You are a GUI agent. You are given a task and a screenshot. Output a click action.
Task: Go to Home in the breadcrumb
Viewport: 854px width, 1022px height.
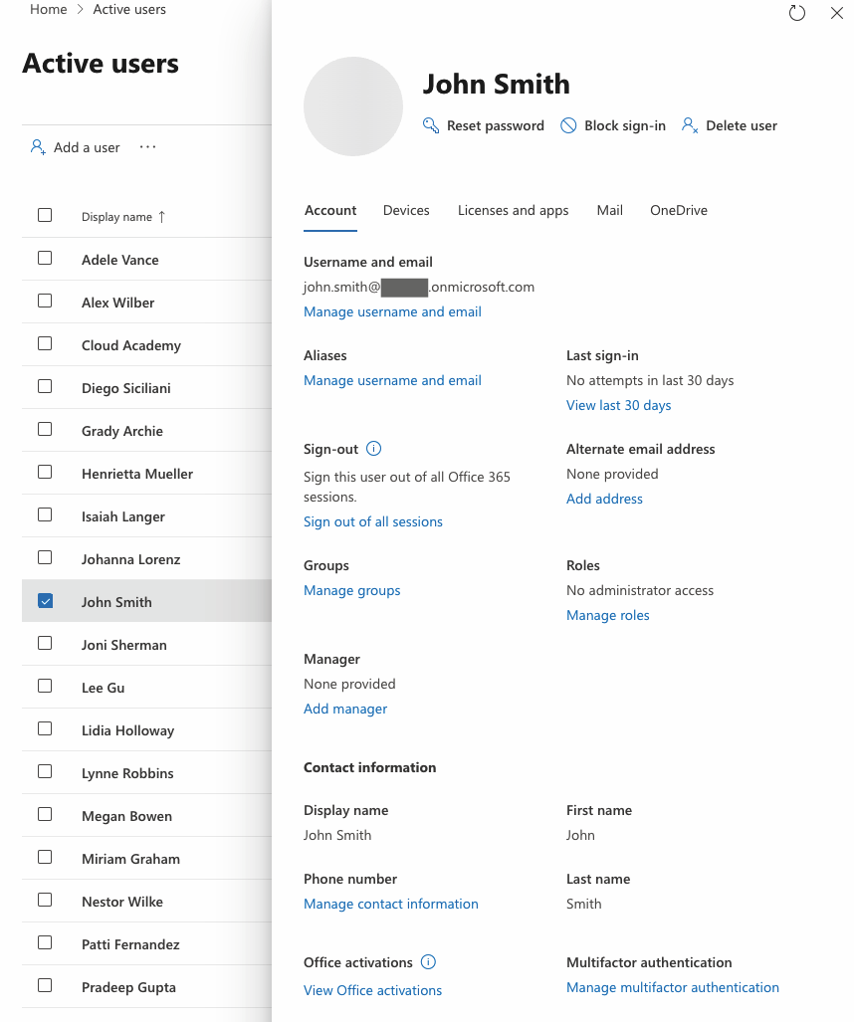click(x=49, y=10)
